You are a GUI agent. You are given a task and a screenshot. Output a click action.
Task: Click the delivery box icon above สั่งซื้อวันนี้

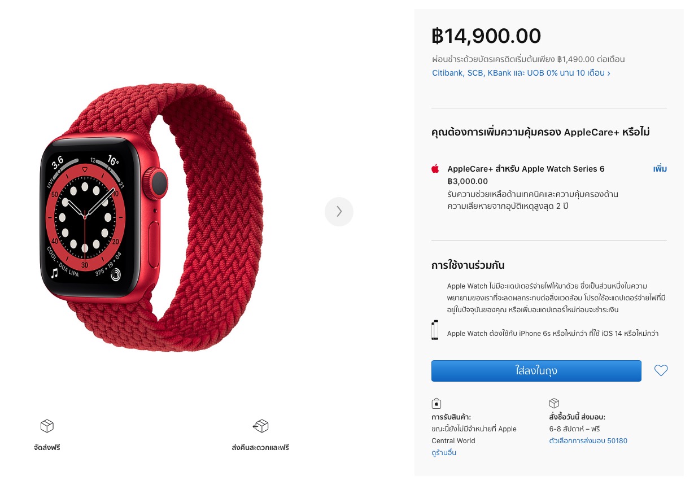point(554,403)
